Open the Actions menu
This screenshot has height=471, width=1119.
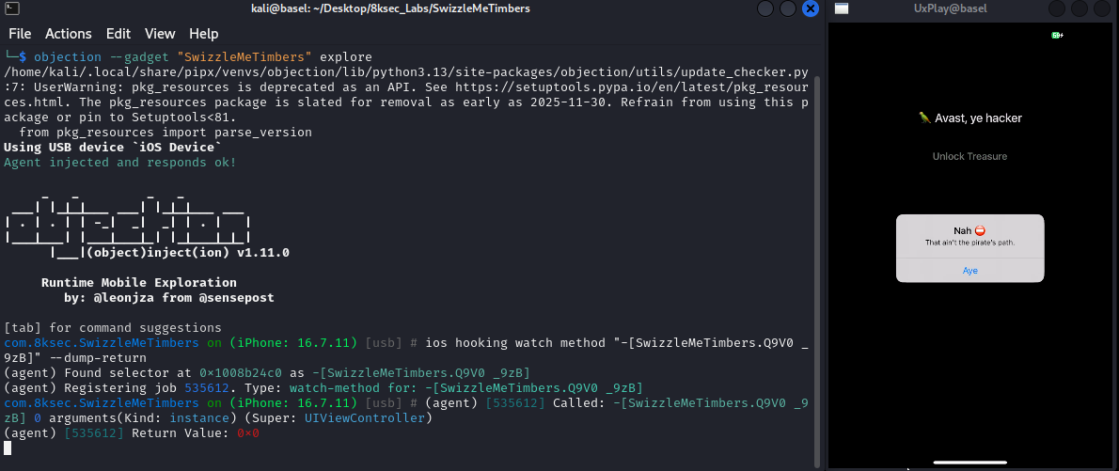[69, 34]
